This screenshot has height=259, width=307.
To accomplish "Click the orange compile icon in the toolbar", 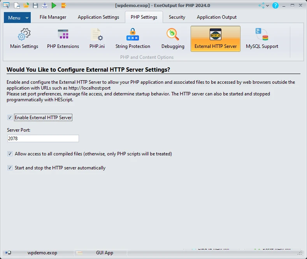I will (63, 5).
